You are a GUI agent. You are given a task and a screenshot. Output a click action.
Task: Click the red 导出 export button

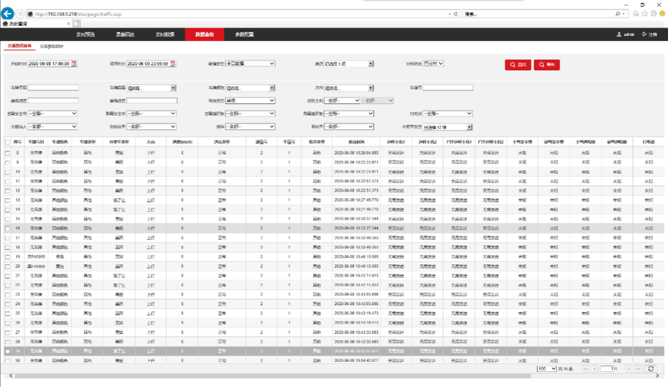[546, 64]
